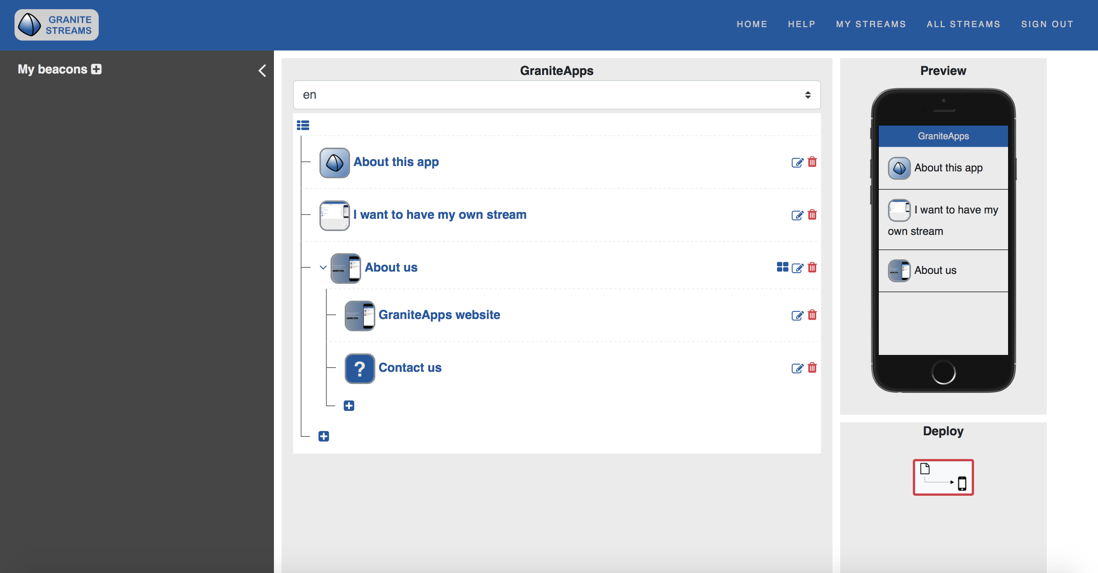The width and height of the screenshot is (1098, 573).
Task: Open MY STREAMS
Action: (871, 24)
